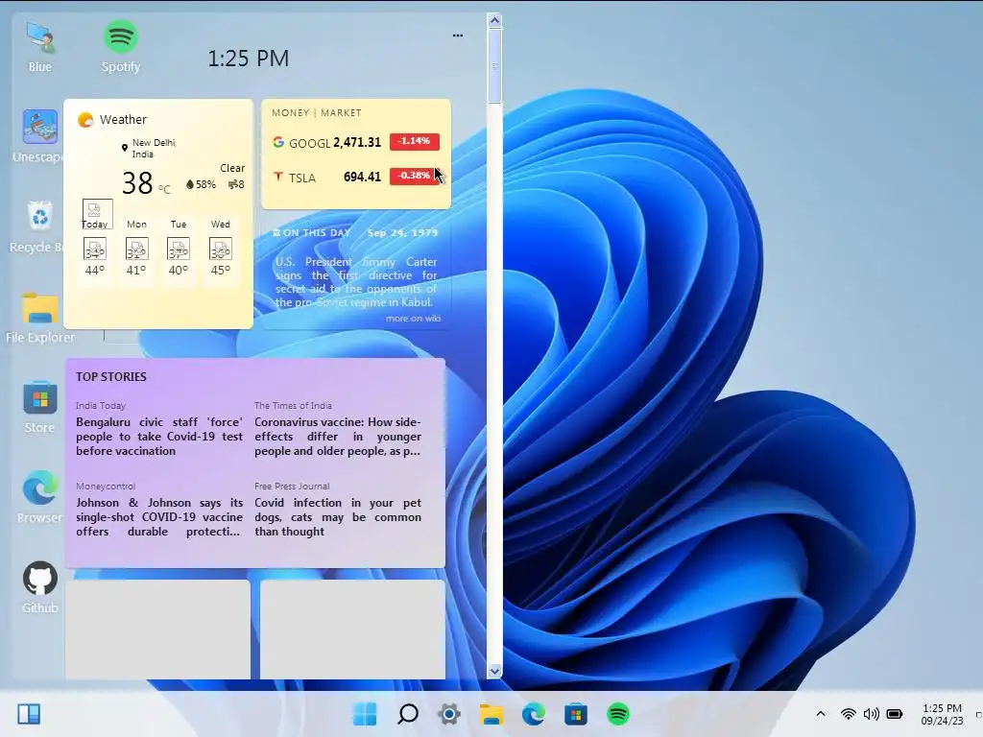Click the location pin by New Delhi

click(x=125, y=149)
